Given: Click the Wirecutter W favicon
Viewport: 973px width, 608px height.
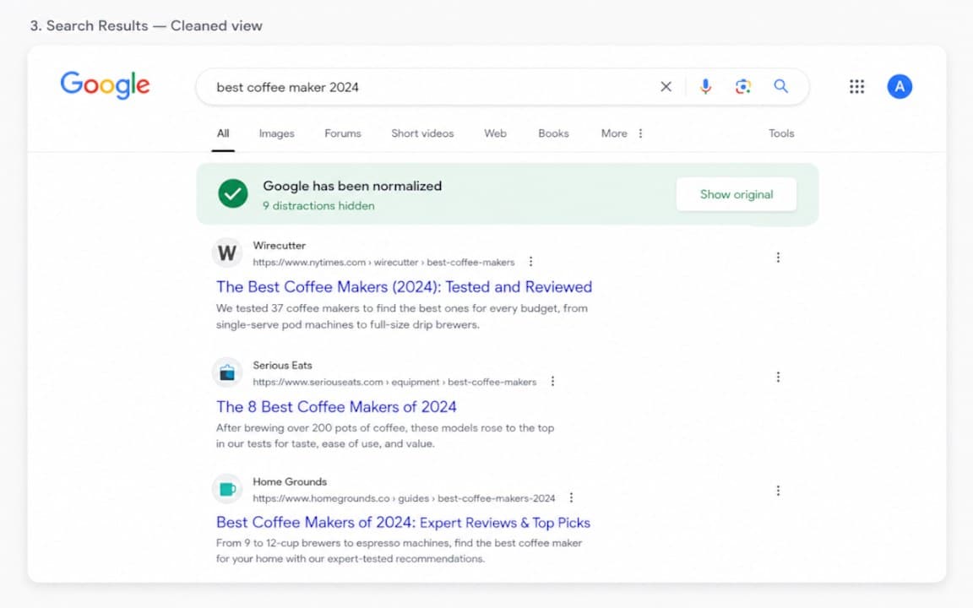Looking at the screenshot, I should [x=227, y=253].
